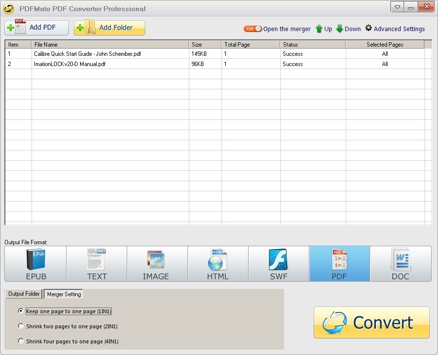This screenshot has width=438, height=355.
Task: Click the Add PDF button
Action: pyautogui.click(x=37, y=28)
